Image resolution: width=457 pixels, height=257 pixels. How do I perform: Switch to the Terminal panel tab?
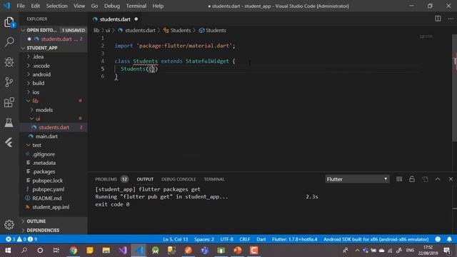[214, 179]
